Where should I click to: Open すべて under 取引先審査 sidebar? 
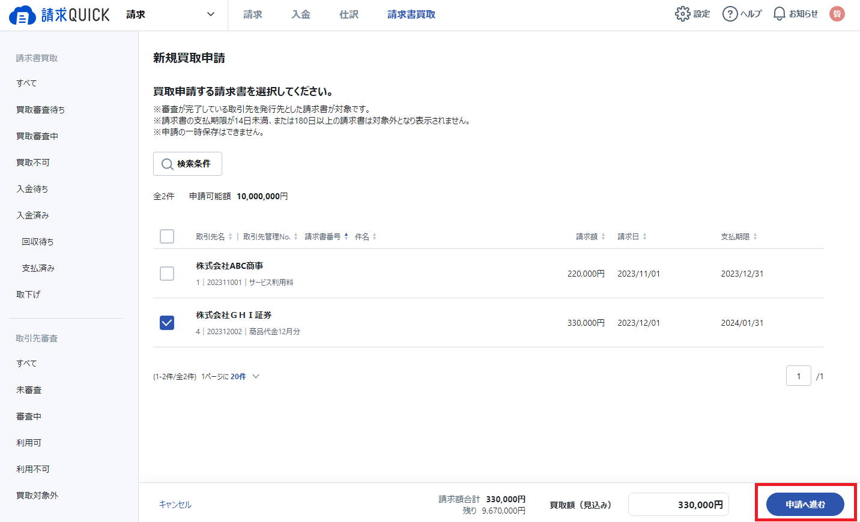(x=26, y=364)
